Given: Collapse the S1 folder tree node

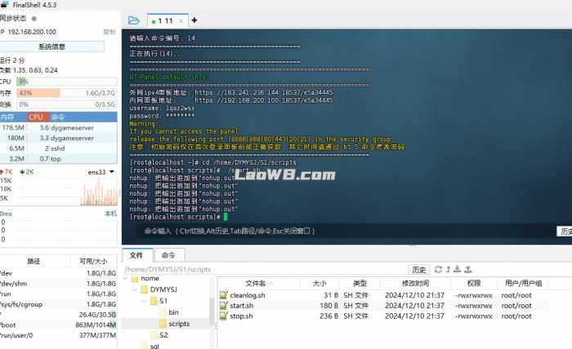Looking at the screenshot, I should 145,301.
